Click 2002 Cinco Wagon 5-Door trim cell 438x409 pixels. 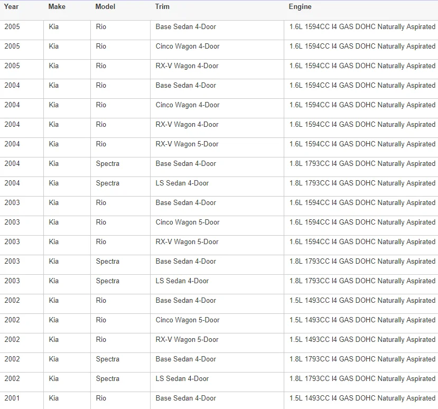click(x=217, y=323)
